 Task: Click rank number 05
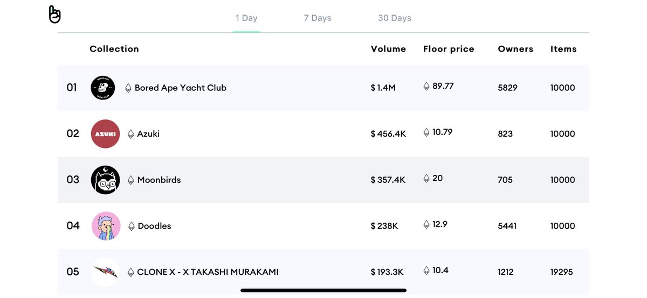(73, 272)
